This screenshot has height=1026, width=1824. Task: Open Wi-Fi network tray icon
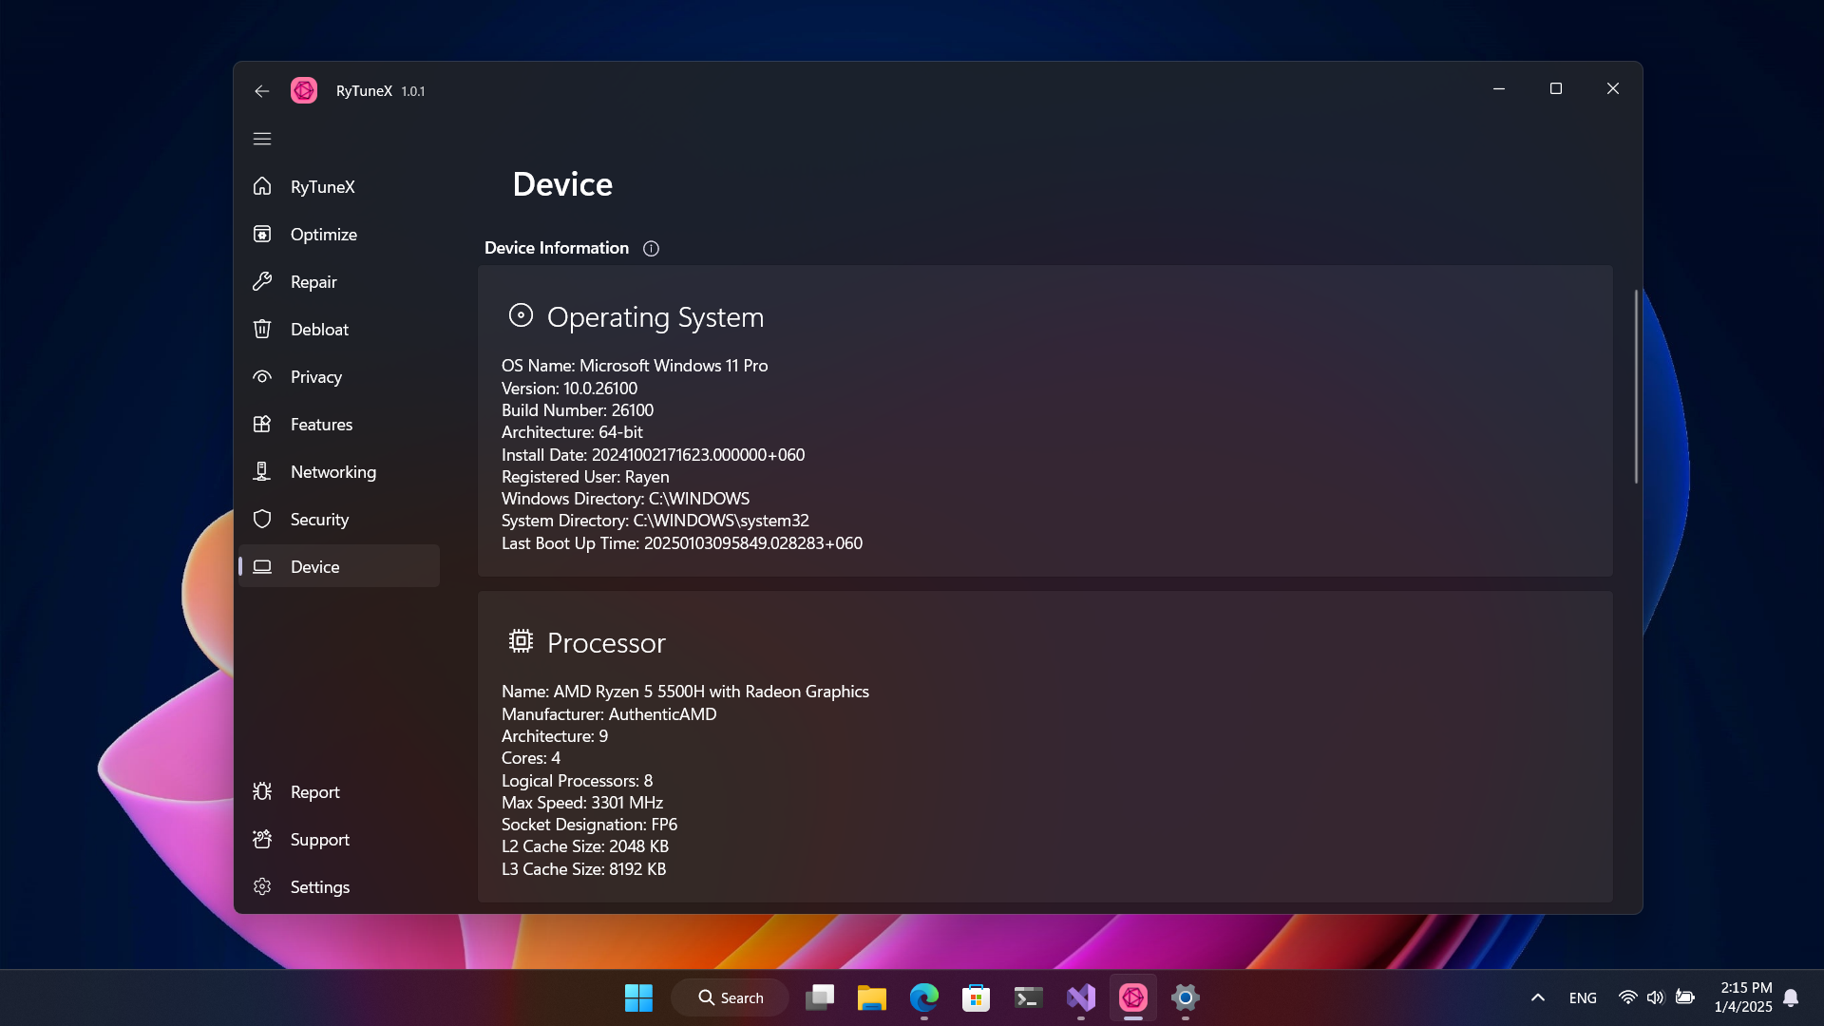point(1627,997)
